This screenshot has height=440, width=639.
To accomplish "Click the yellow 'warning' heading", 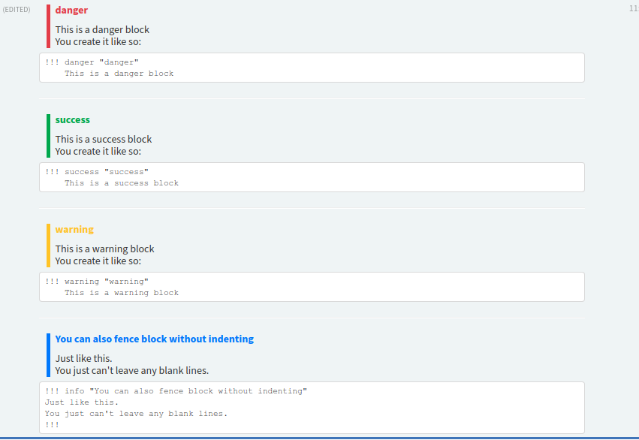I will 74,230.
